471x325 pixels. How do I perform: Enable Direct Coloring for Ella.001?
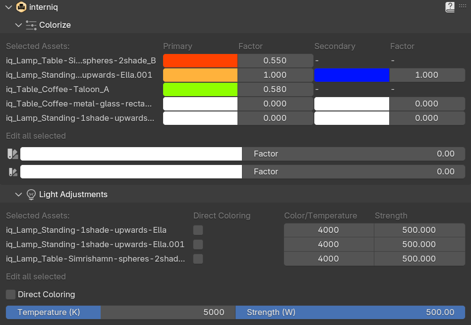point(198,244)
